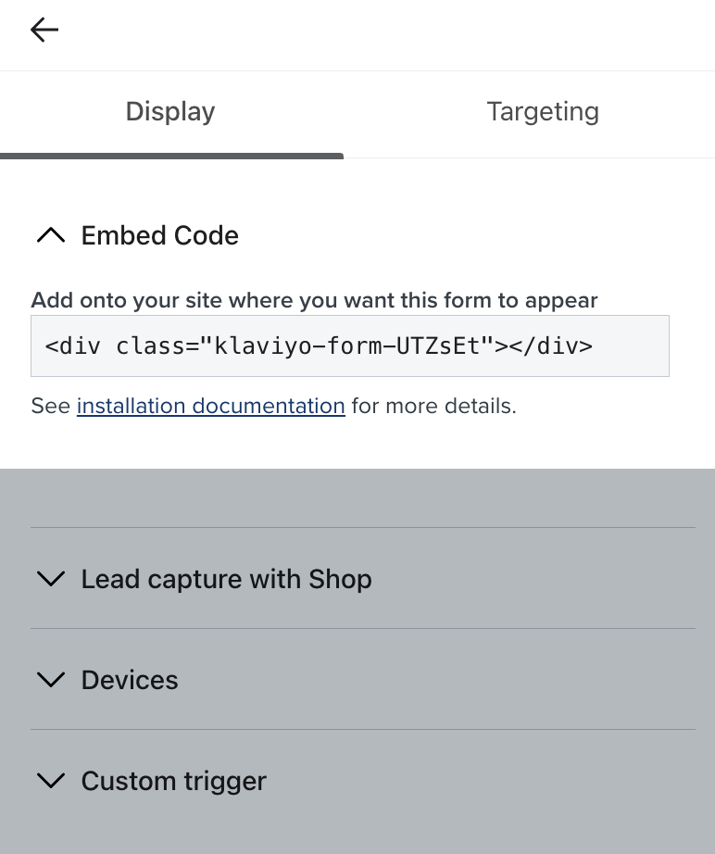The height and width of the screenshot is (854, 715).
Task: Click the disclosure arrow for Custom trigger
Action: coord(51,781)
